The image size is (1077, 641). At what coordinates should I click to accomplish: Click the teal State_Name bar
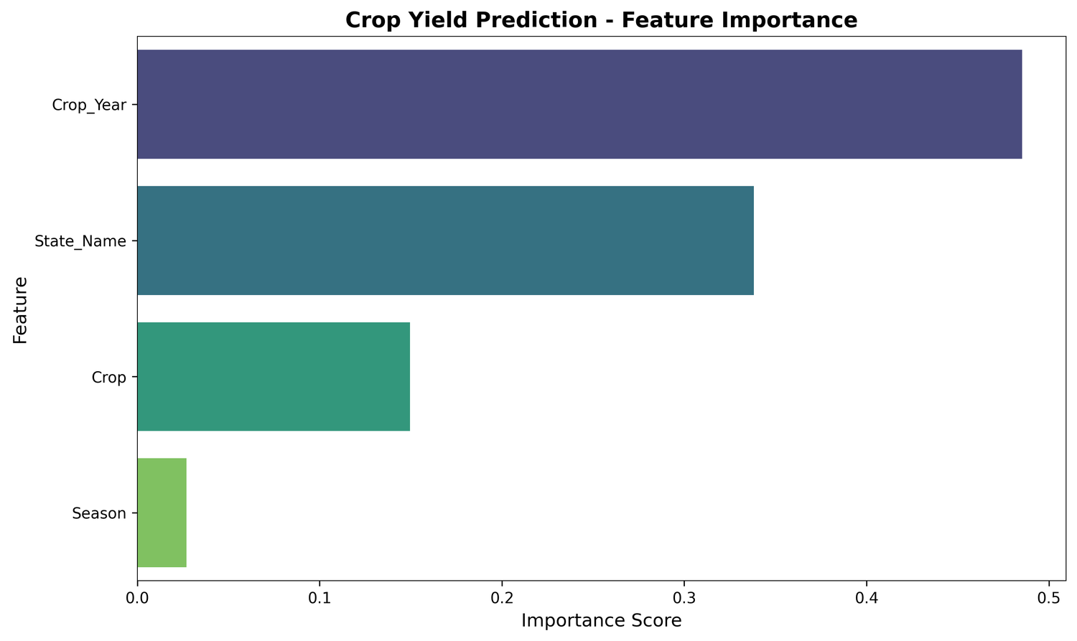pos(445,240)
